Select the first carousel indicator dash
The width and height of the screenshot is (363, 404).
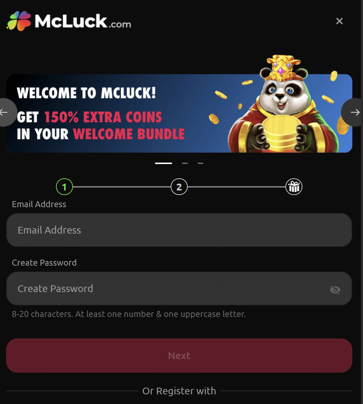click(x=164, y=163)
